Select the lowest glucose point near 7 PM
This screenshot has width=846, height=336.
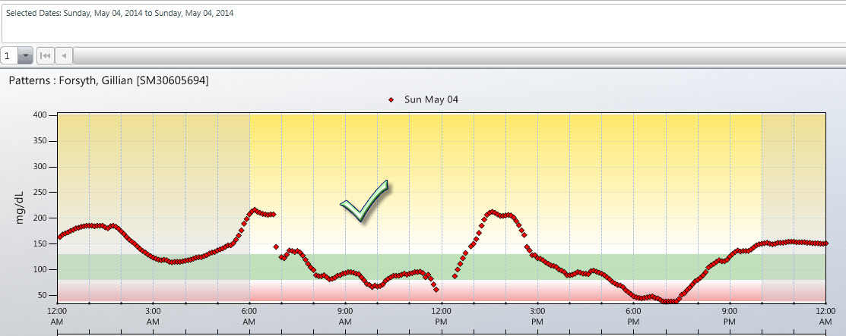click(x=669, y=301)
